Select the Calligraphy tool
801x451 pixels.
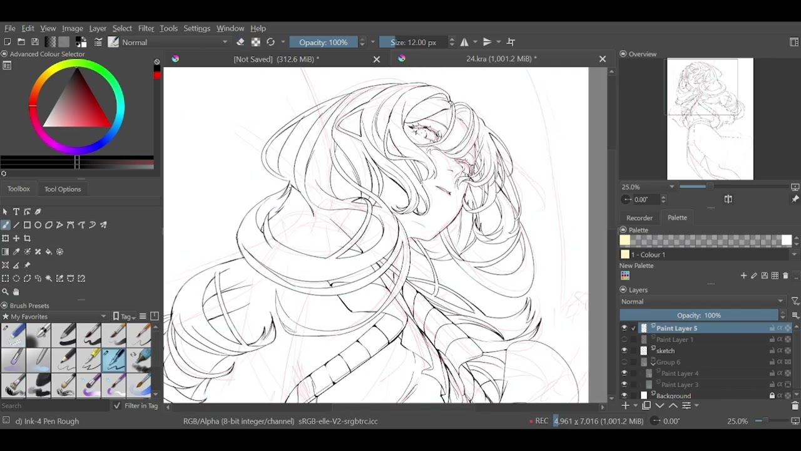click(38, 212)
